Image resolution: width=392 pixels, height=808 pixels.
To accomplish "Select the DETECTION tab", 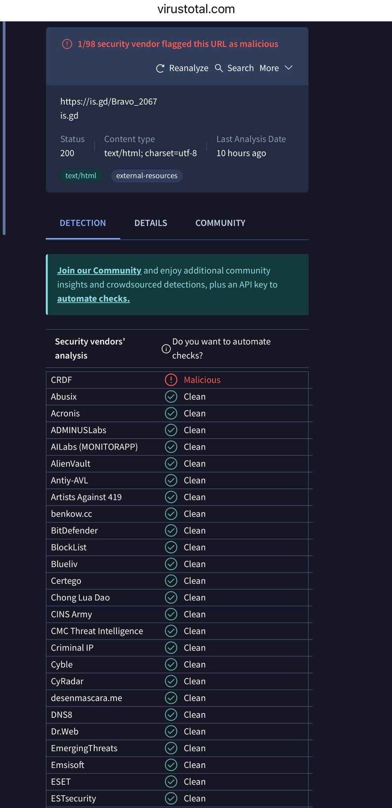I will (x=83, y=223).
